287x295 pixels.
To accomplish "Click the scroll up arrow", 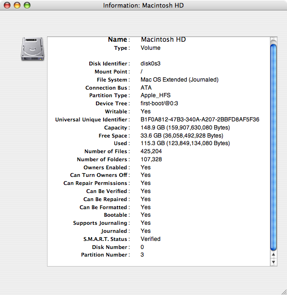I will 273,254.
